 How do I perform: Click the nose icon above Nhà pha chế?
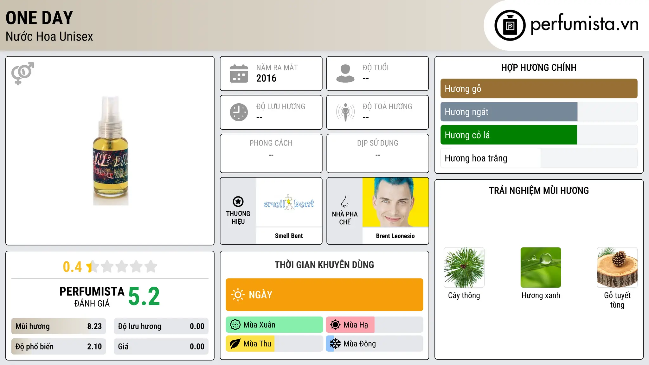point(345,202)
